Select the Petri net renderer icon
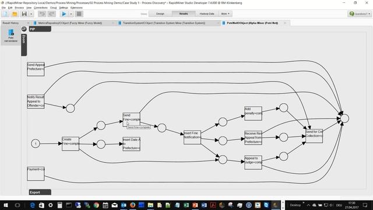Viewport: 373px width, 210px height. pyautogui.click(x=11, y=36)
